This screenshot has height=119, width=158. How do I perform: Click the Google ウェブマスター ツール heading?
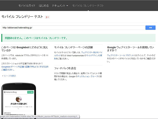(x=131, y=49)
